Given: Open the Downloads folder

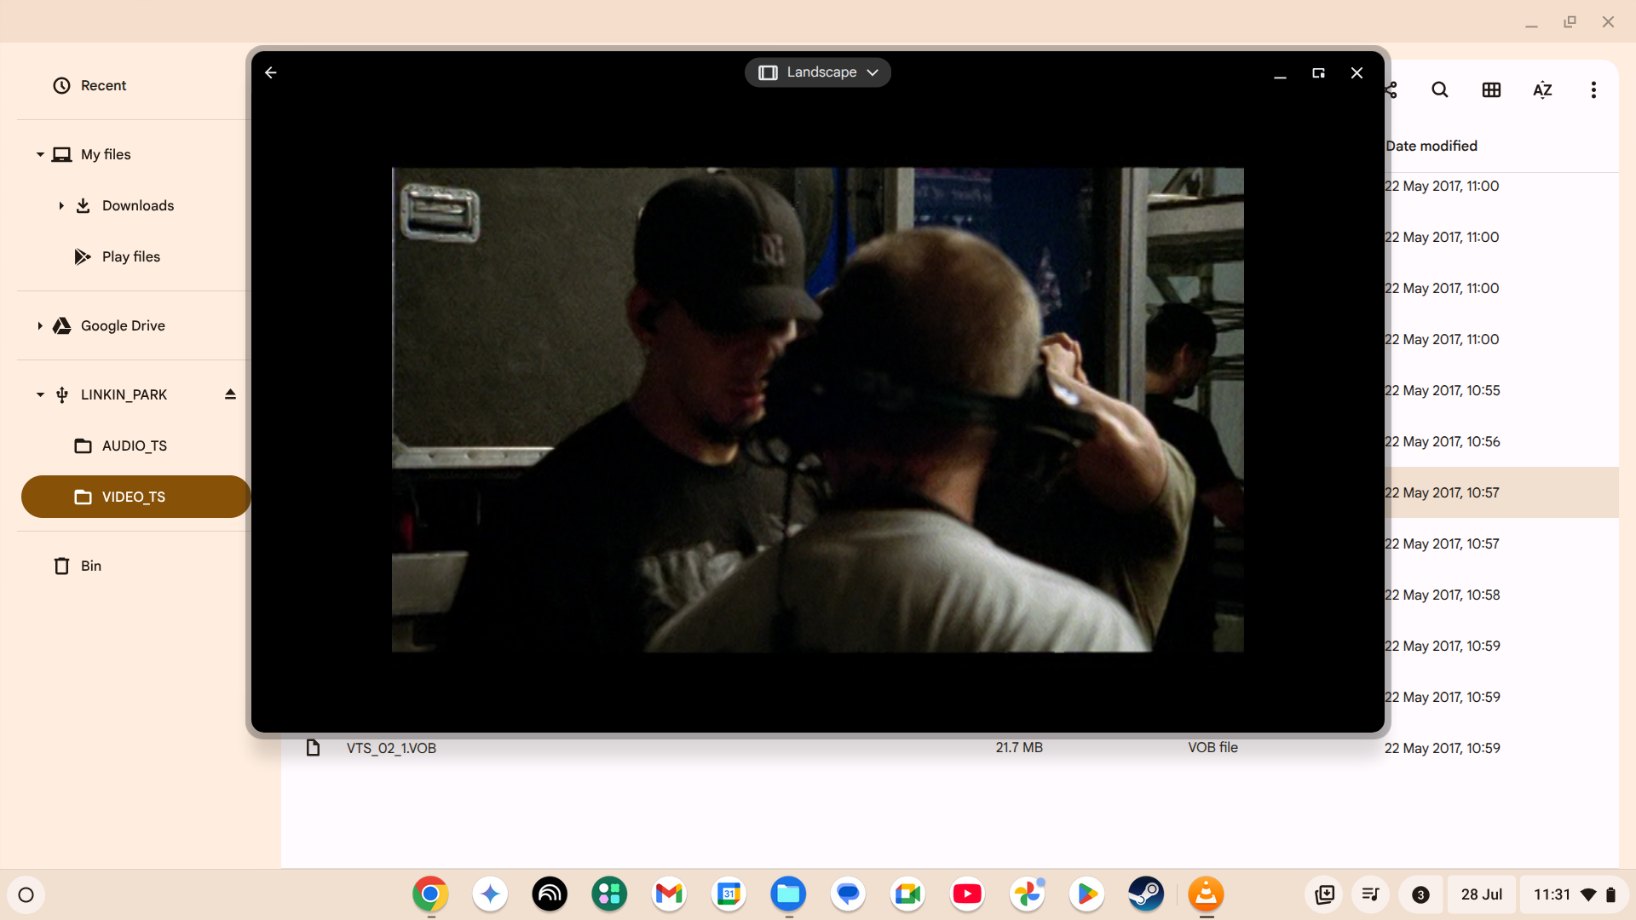Looking at the screenshot, I should [x=138, y=205].
